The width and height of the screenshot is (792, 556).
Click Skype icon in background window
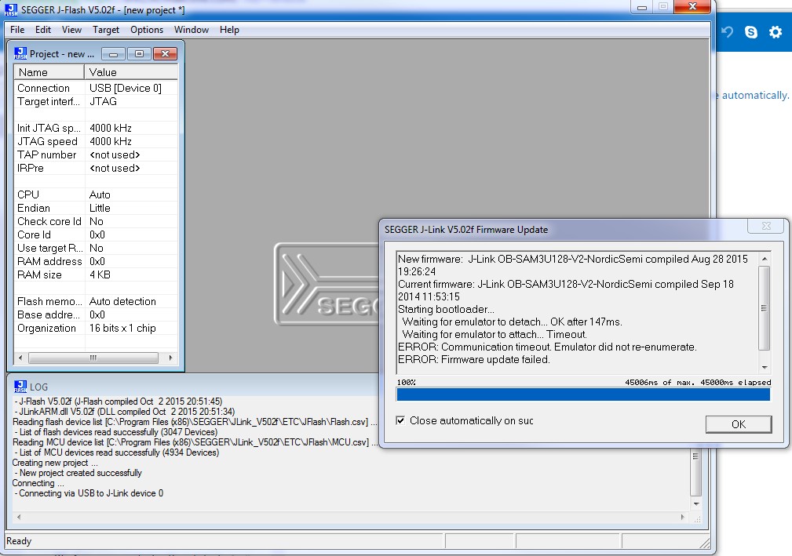coord(751,32)
